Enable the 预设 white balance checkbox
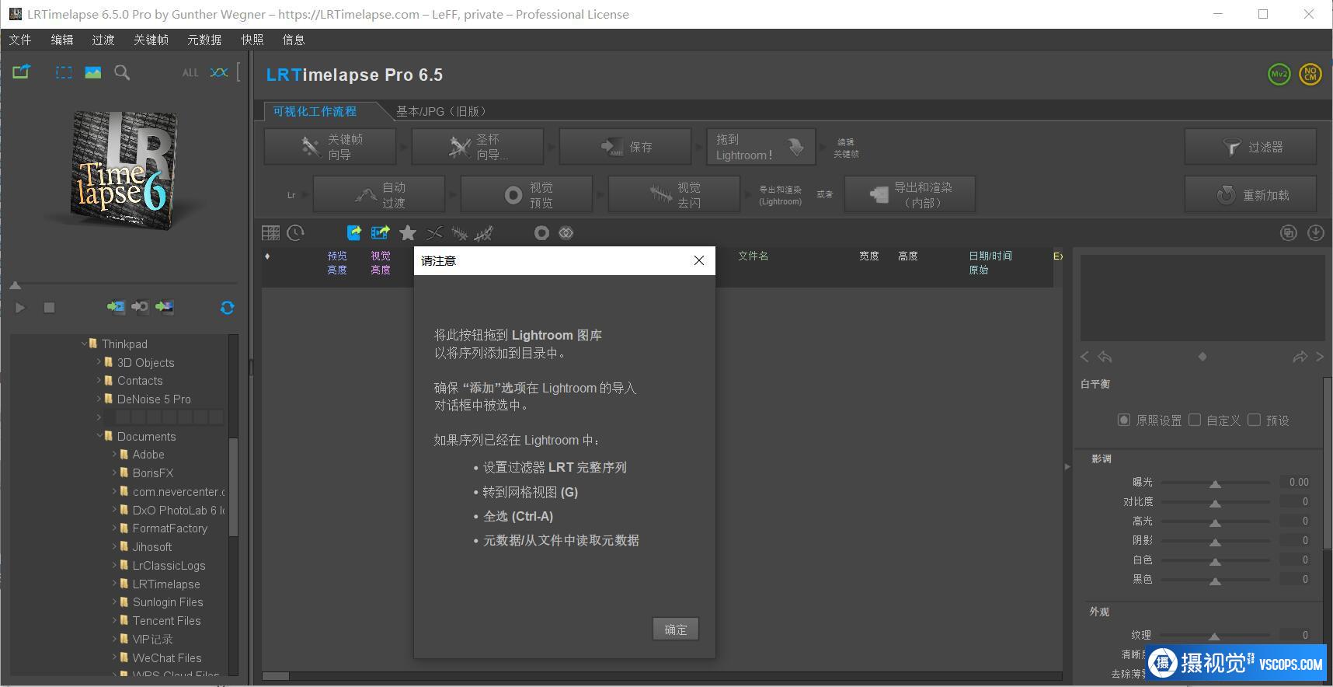Image resolution: width=1333 pixels, height=687 pixels. point(1254,420)
